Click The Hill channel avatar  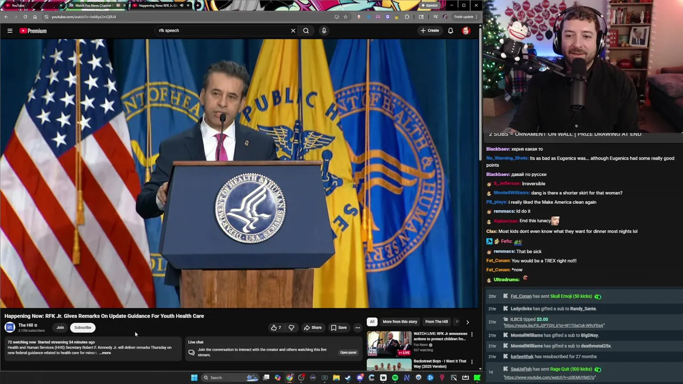[10, 327]
